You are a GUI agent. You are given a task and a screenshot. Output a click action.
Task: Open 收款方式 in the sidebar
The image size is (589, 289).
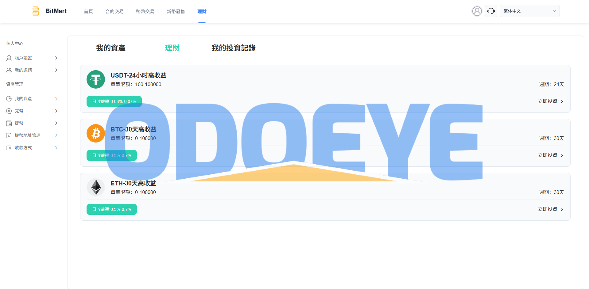23,148
